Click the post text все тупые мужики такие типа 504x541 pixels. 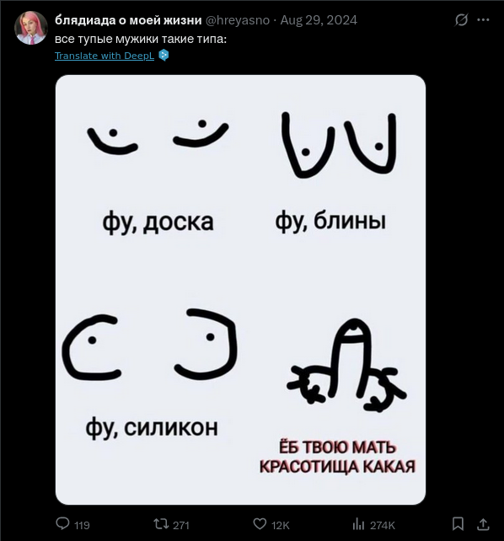(x=141, y=40)
